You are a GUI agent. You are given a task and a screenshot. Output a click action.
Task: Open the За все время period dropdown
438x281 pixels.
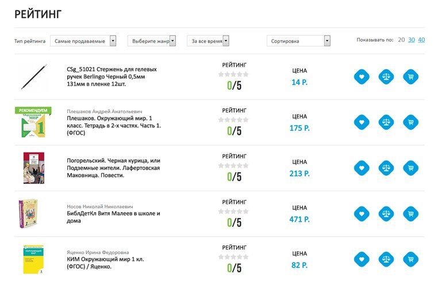pos(208,41)
